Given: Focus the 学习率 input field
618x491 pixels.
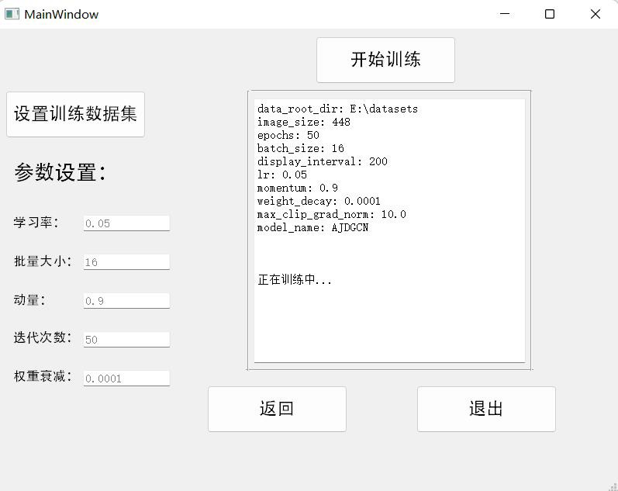Looking at the screenshot, I should pos(126,223).
